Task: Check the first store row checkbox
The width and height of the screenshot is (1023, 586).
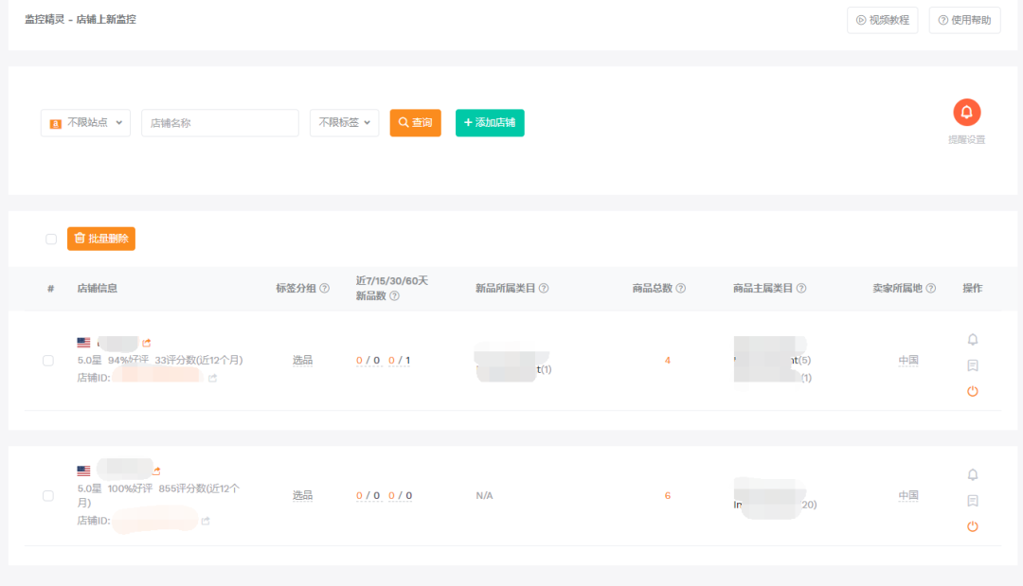Action: pos(48,361)
